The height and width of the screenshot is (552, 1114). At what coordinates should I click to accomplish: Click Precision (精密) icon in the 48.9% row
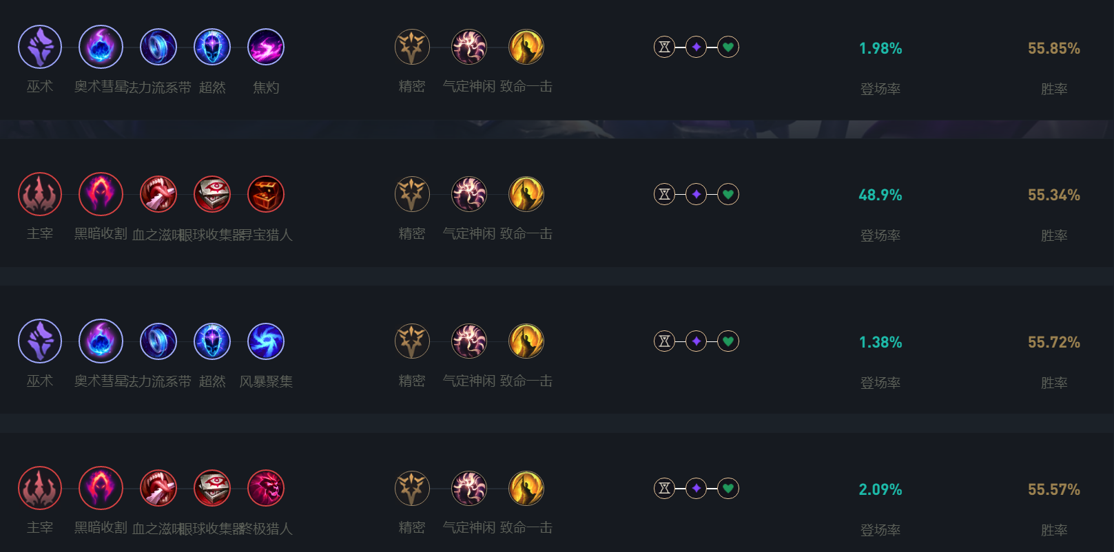pos(412,194)
